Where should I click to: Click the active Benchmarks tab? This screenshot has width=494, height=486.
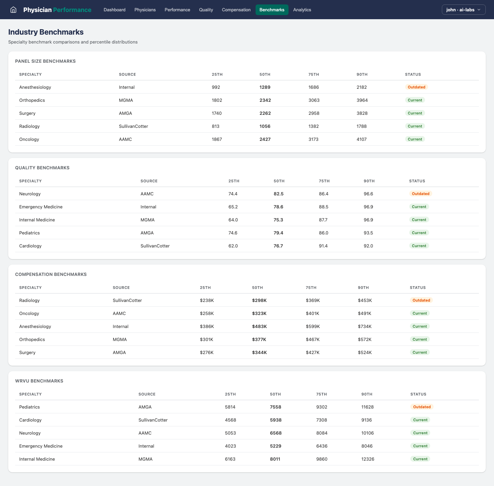point(272,10)
